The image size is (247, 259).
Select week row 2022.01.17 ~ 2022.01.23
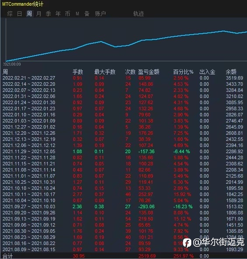tap(123, 108)
